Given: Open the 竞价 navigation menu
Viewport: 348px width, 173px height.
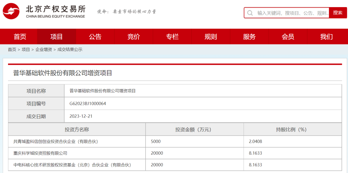Looking at the screenshot, I should [134, 37].
